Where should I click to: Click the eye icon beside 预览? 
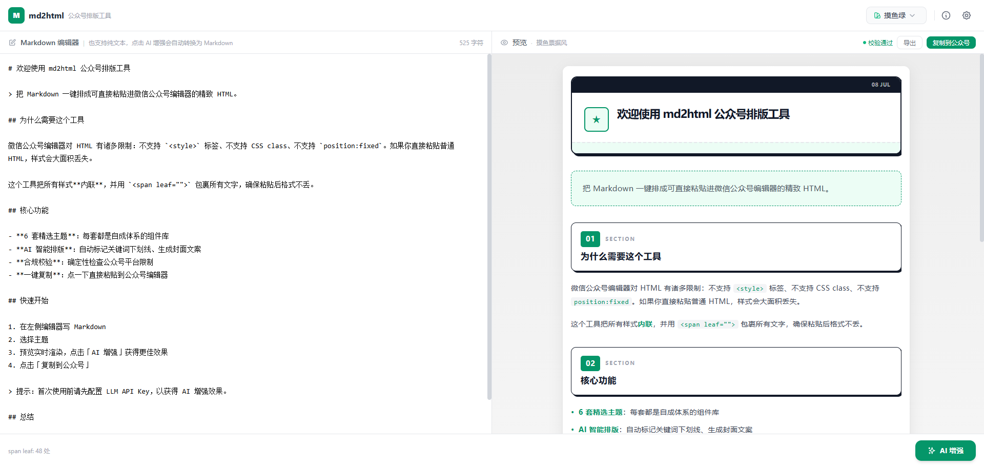click(x=504, y=43)
